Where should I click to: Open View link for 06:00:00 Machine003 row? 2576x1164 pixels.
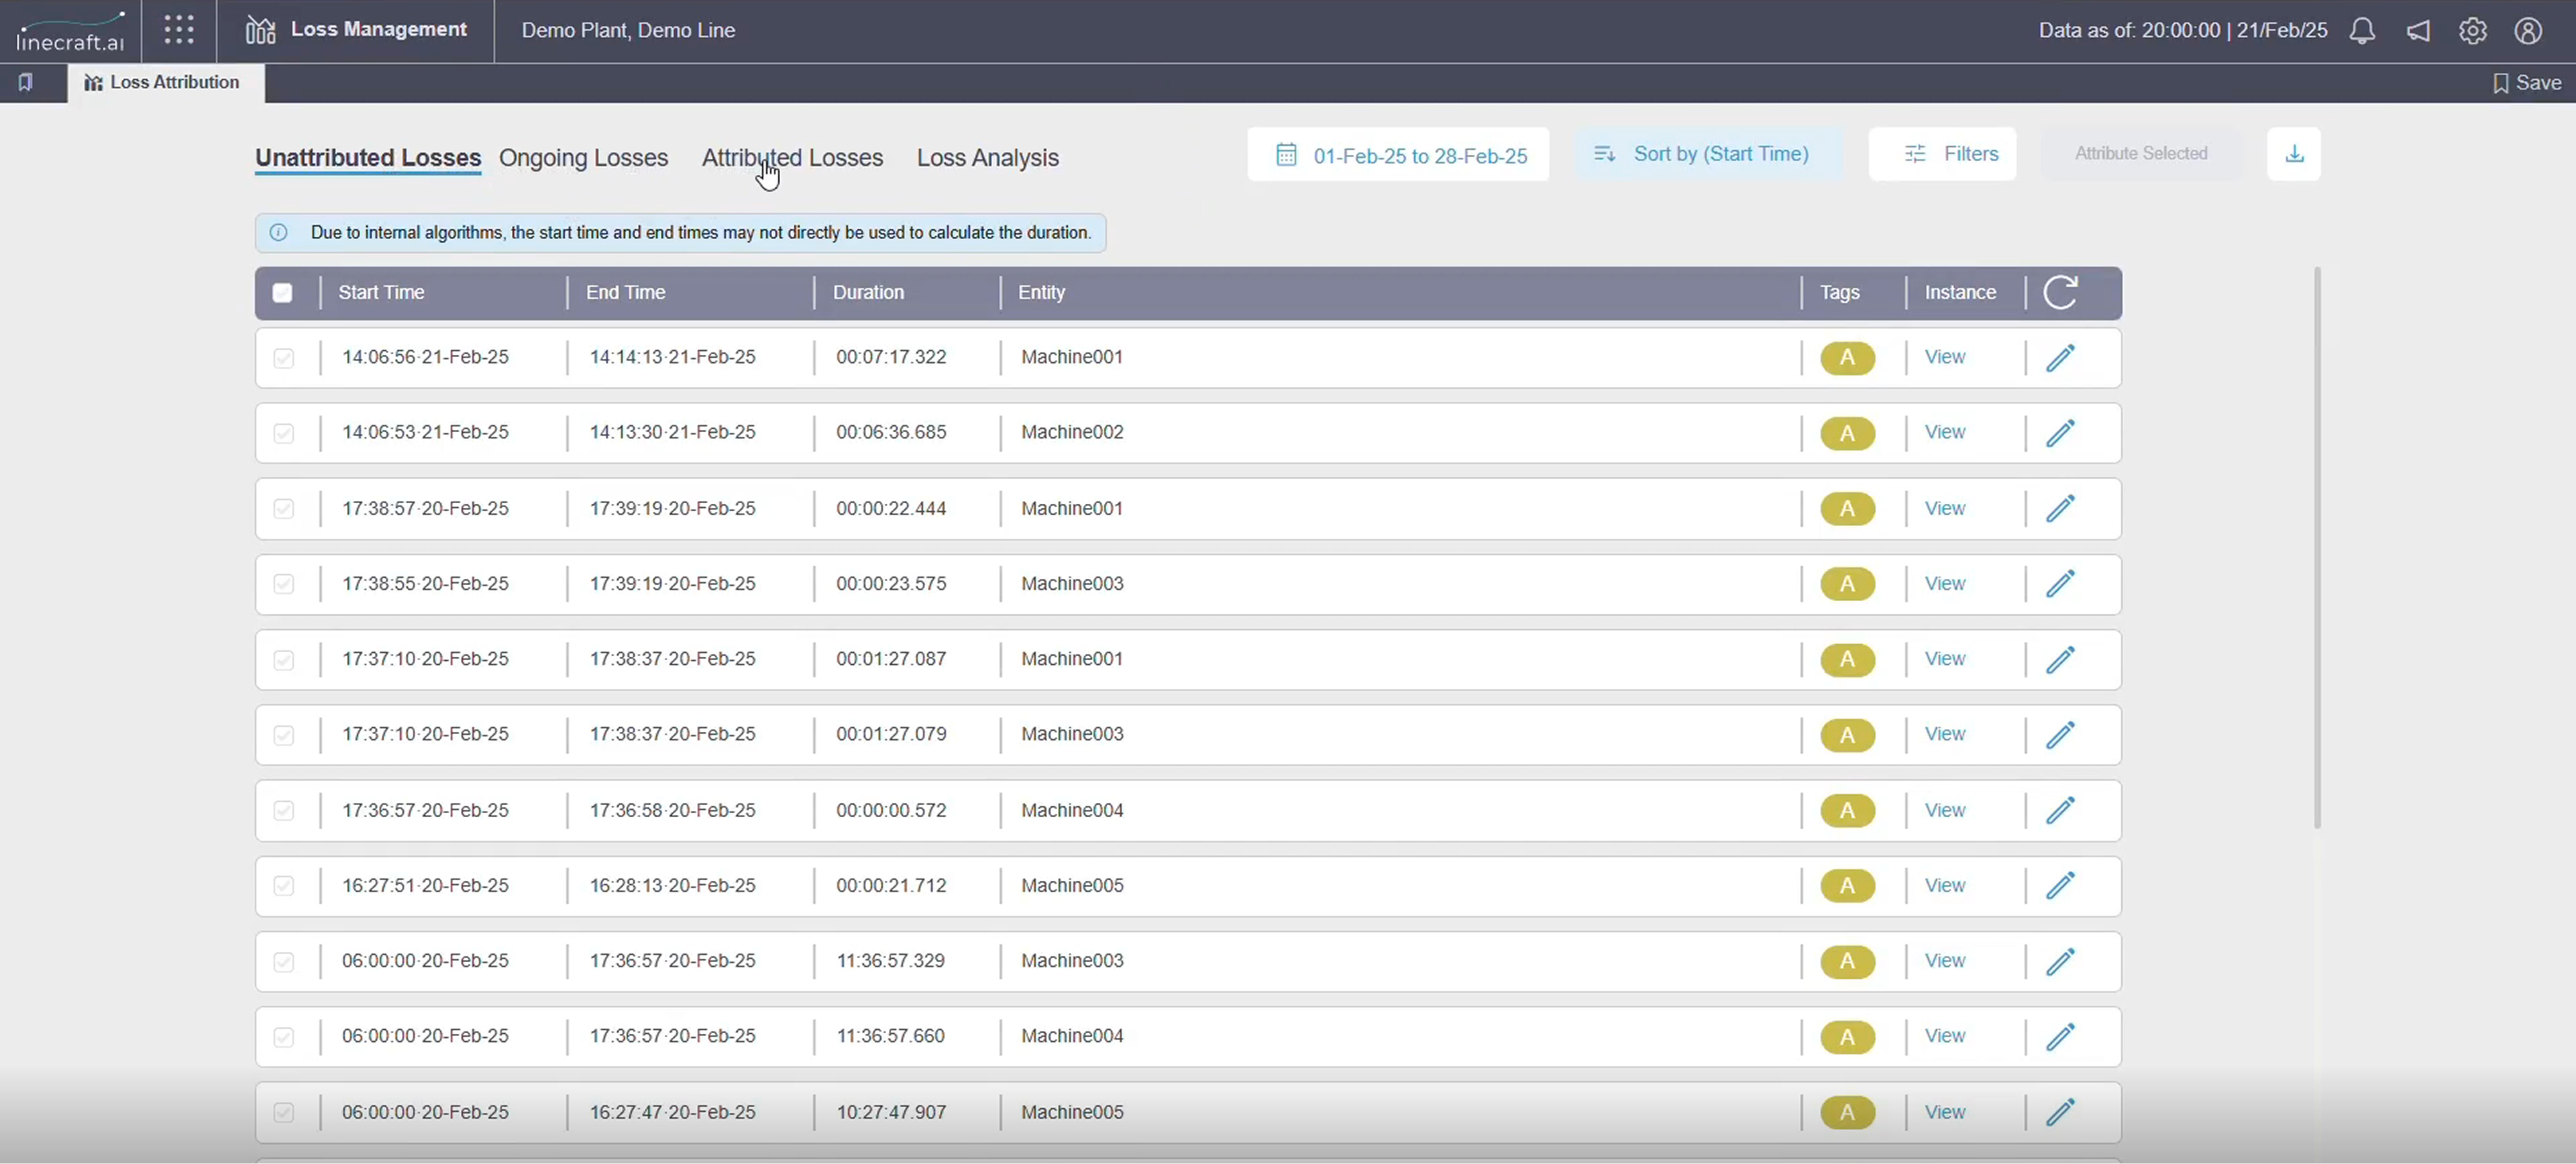point(1944,961)
